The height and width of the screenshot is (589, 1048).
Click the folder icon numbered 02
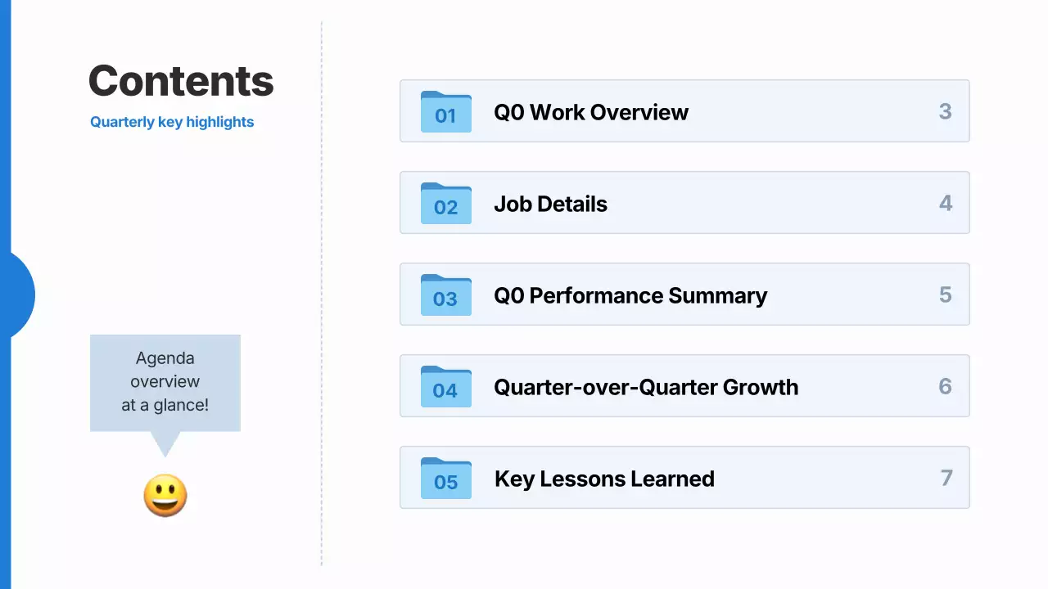(445, 204)
